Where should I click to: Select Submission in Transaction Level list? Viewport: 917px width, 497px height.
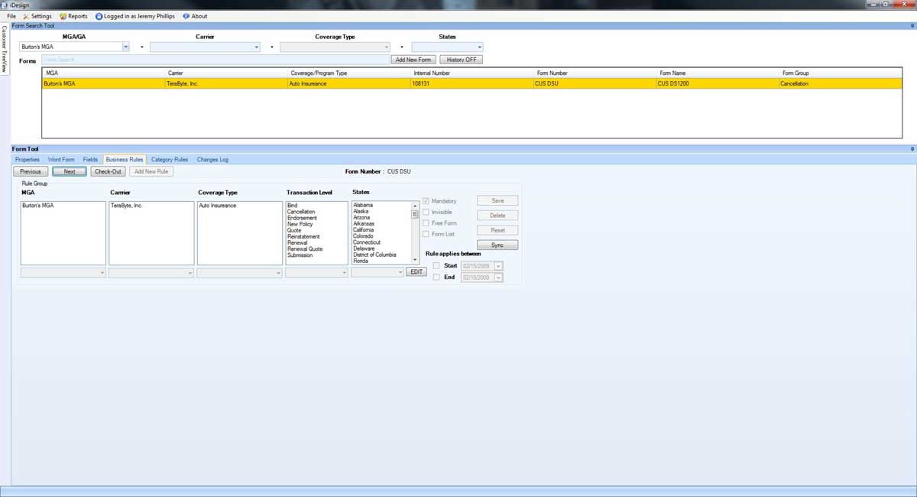pos(300,255)
